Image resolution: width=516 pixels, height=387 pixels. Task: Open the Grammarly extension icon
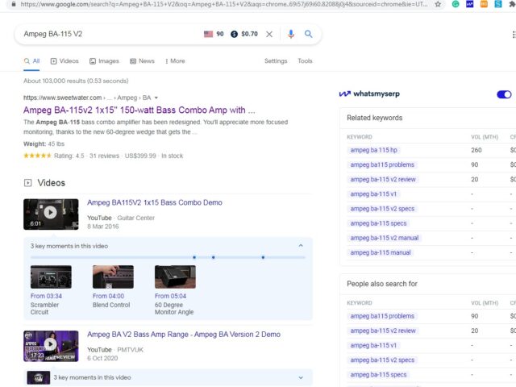pyautogui.click(x=456, y=4)
